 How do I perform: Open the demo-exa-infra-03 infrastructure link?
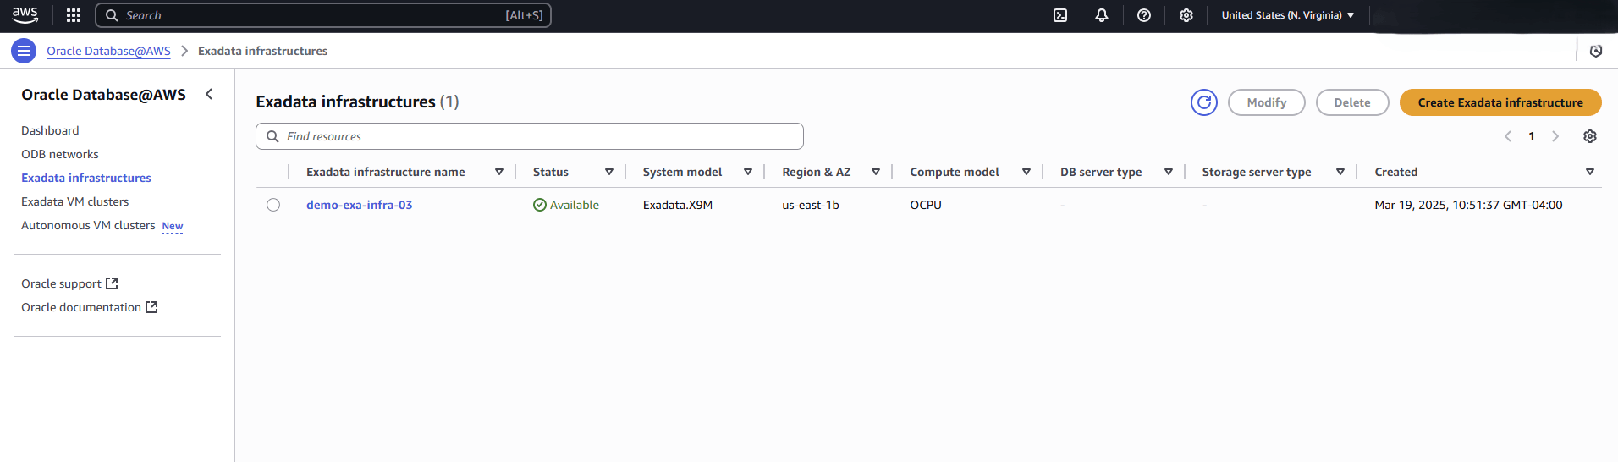pyautogui.click(x=359, y=205)
